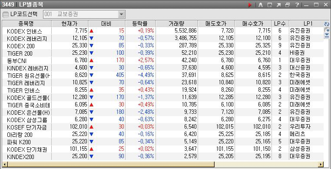Screen dimensions: 331x169
Task: Click the horizontal scrollbar left arrow
Action: click(x=5, y=164)
